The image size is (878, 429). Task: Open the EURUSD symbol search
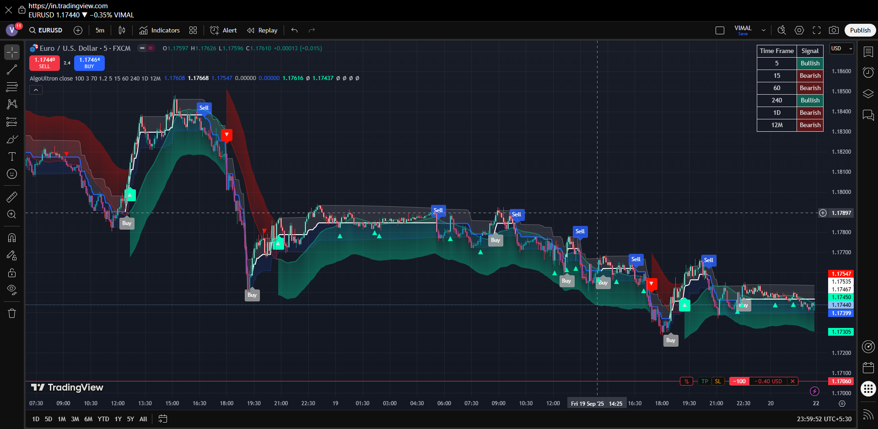(x=46, y=30)
